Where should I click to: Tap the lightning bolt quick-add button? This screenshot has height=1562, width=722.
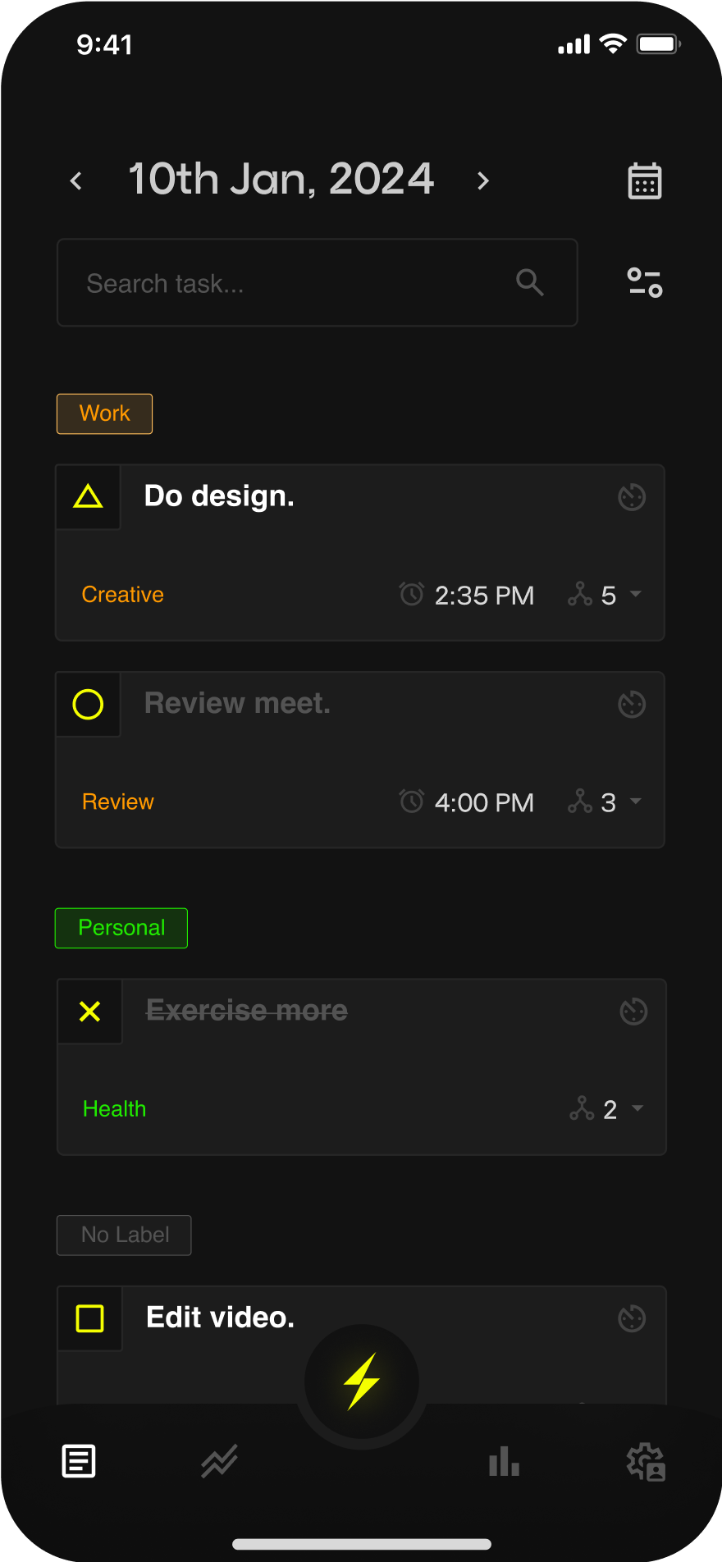[x=362, y=1382]
